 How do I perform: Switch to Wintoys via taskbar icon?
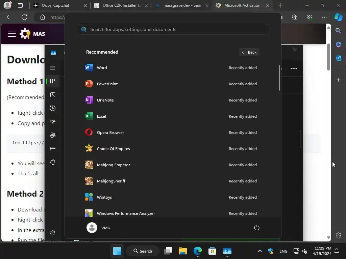227,251
